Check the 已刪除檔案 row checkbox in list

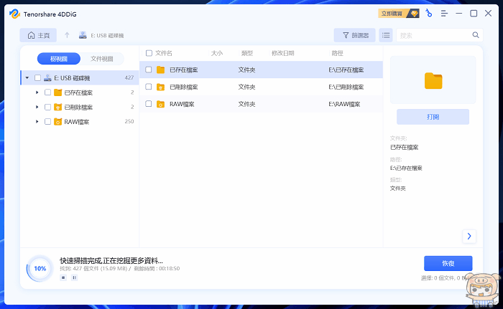pos(149,87)
